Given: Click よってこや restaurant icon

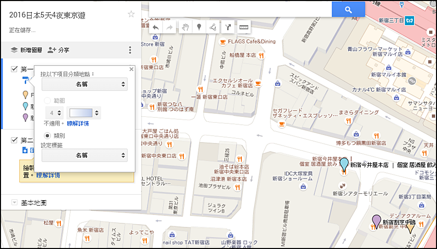Looking at the screenshot, I should (144, 240).
